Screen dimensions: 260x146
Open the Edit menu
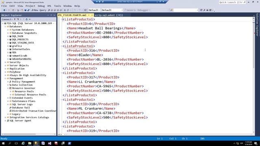click(12, 6)
